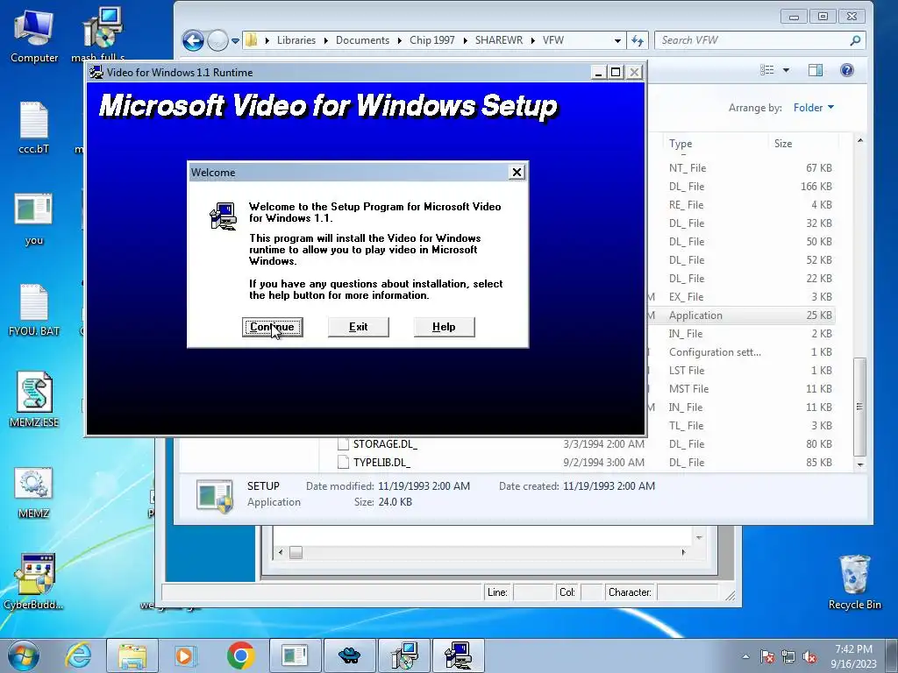
Task: Open the address bar history dropdown
Action: 617,40
